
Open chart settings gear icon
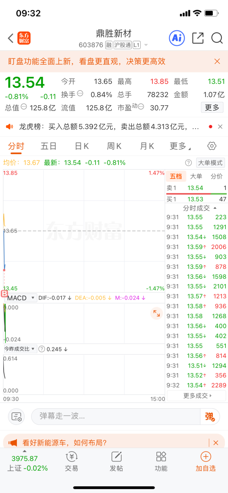tap(212, 146)
